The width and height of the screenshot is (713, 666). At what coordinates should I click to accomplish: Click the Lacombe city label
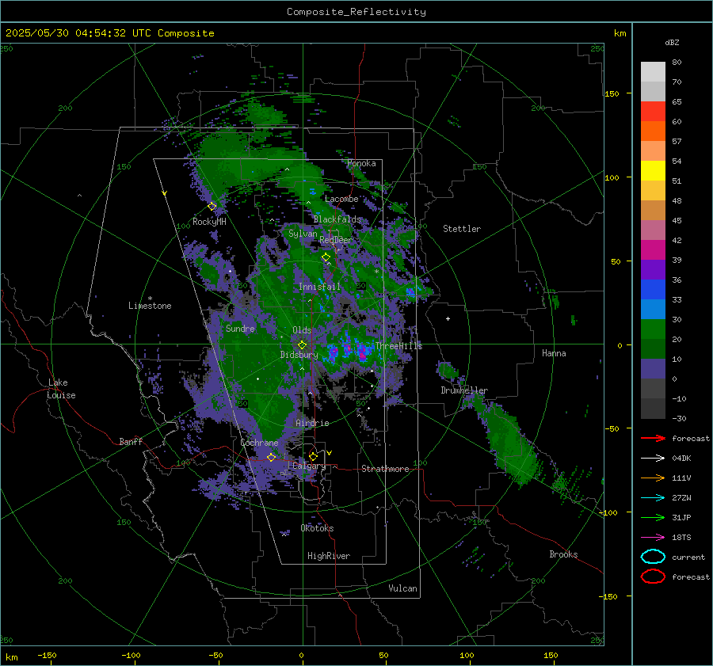click(x=341, y=199)
